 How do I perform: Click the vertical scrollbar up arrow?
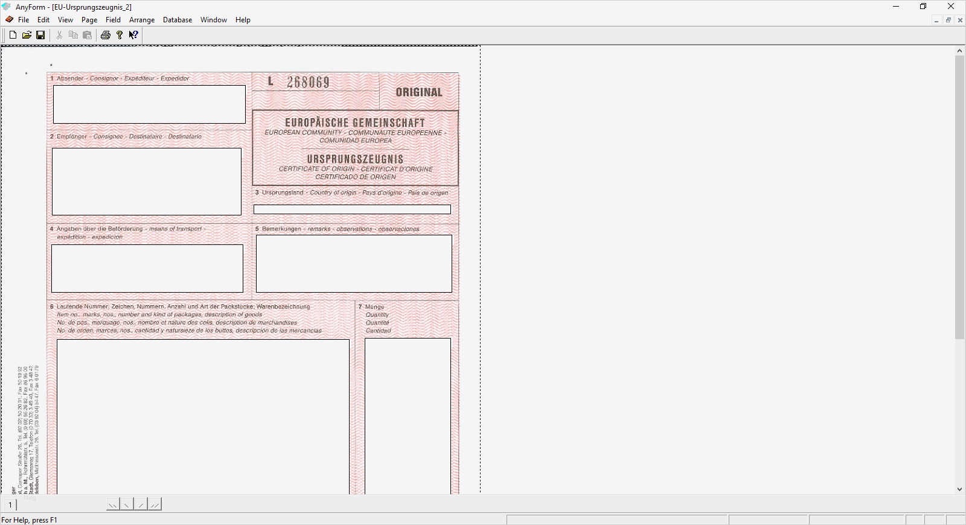point(959,51)
